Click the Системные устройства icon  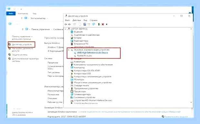click(x=72, y=97)
